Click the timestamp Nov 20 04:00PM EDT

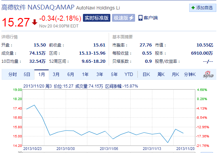click(x=59, y=26)
